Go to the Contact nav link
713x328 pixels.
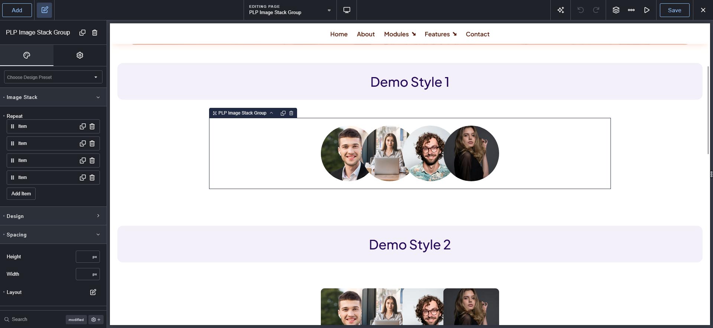478,34
